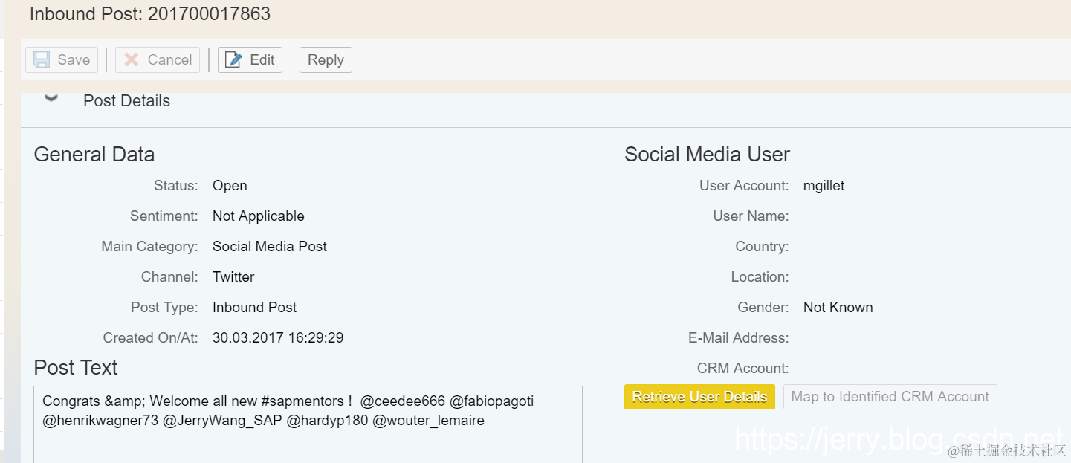
Task: Click the Channel: field label
Action: (169, 277)
